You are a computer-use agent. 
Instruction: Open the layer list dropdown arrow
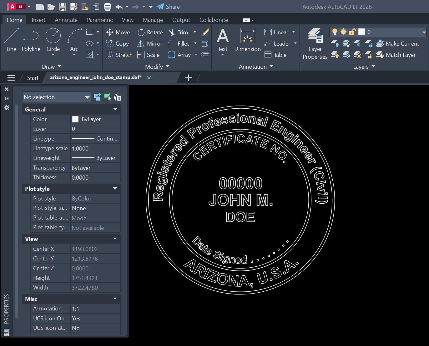(424, 32)
